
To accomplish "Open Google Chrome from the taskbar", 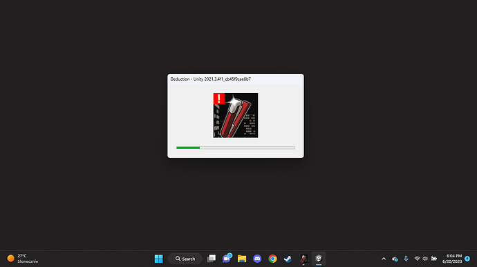I will coord(272,259).
